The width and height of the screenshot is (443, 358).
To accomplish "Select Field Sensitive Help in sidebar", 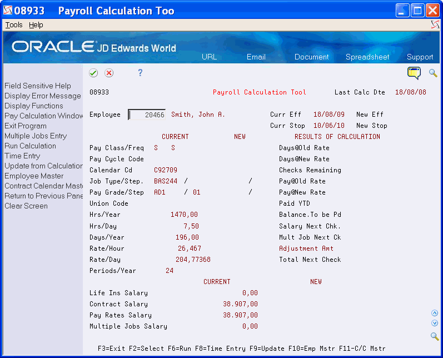I will (38, 86).
